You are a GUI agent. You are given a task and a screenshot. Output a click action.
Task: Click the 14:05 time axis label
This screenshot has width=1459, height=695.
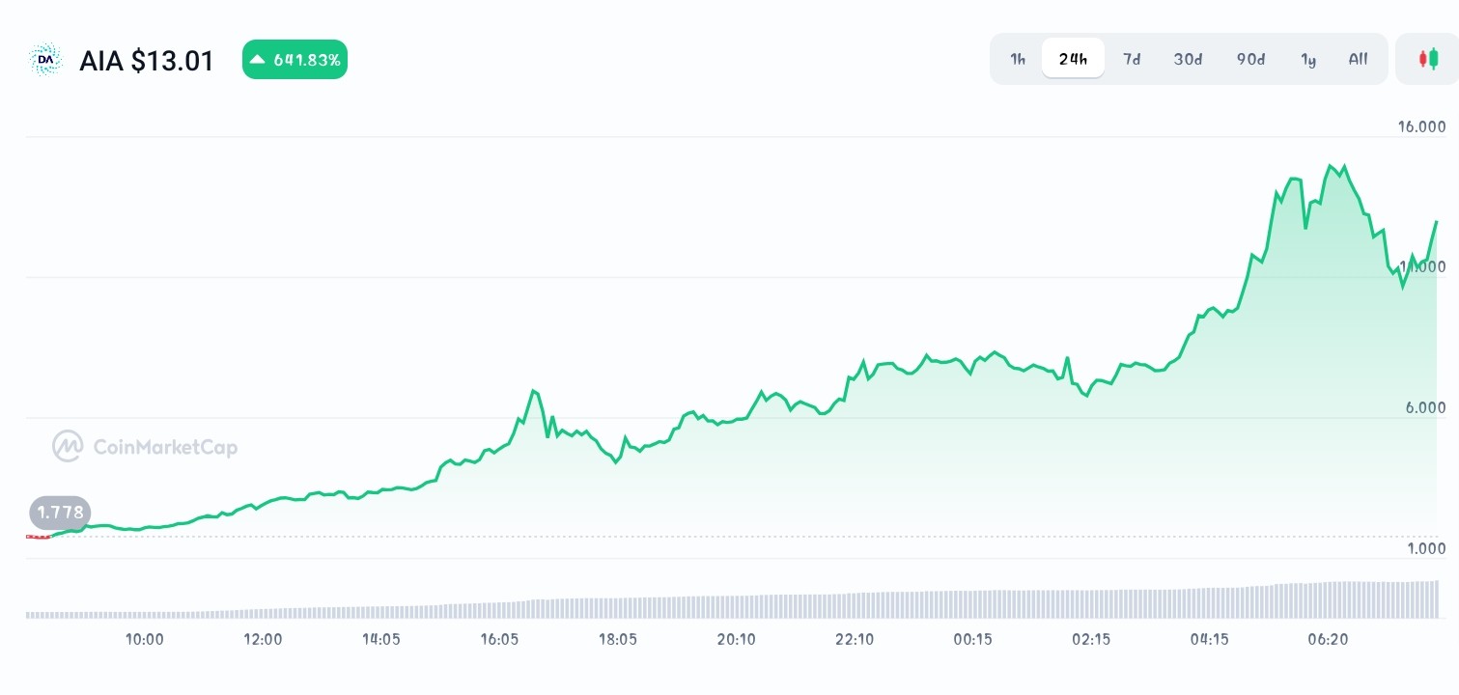(x=381, y=639)
